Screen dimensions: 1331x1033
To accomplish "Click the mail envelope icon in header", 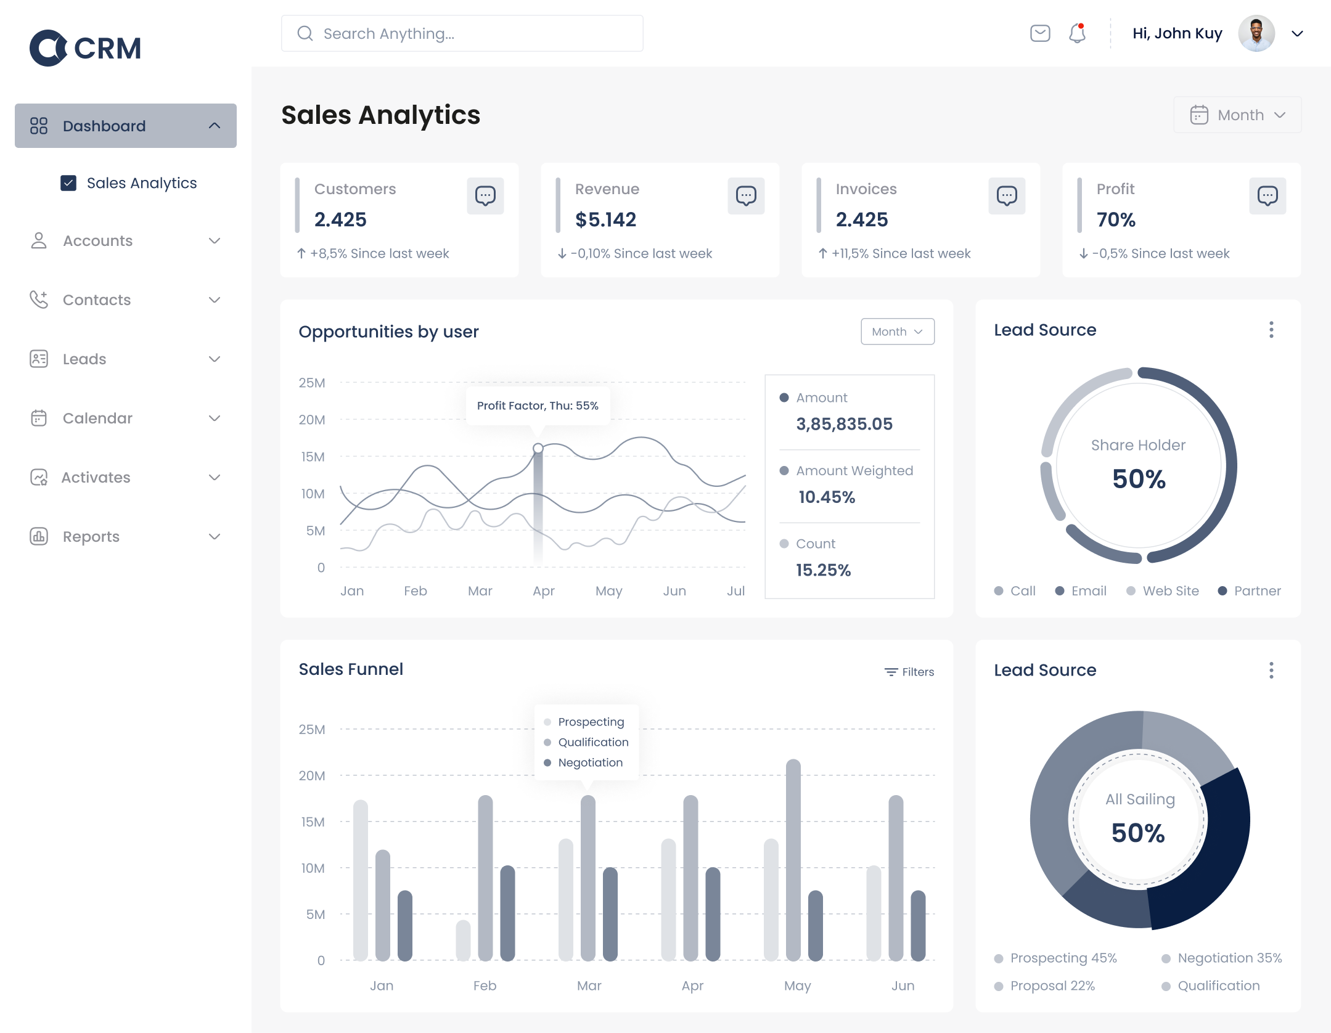I will (1039, 33).
